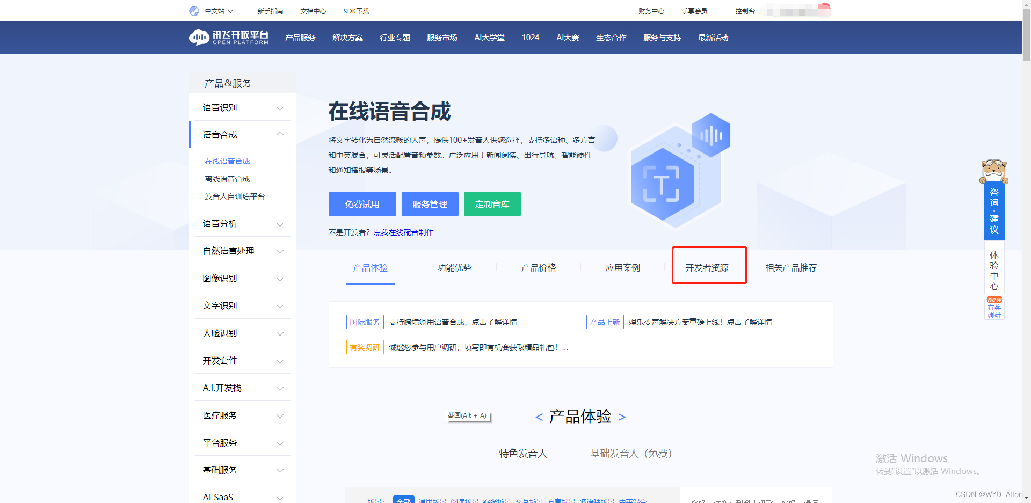Open 控制台 in the top bar
Image resolution: width=1031 pixels, height=503 pixels.
pos(745,11)
